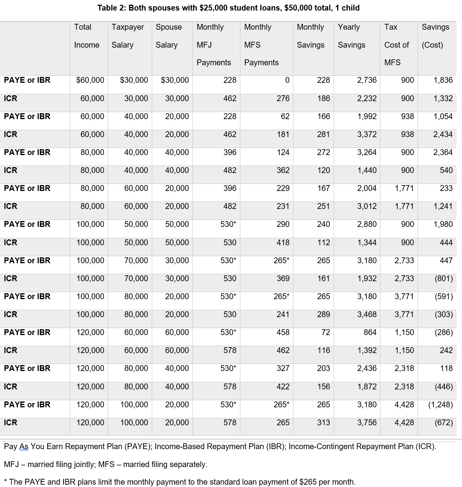Select the Total Income column header
The image size is (462, 487).
pos(87,36)
